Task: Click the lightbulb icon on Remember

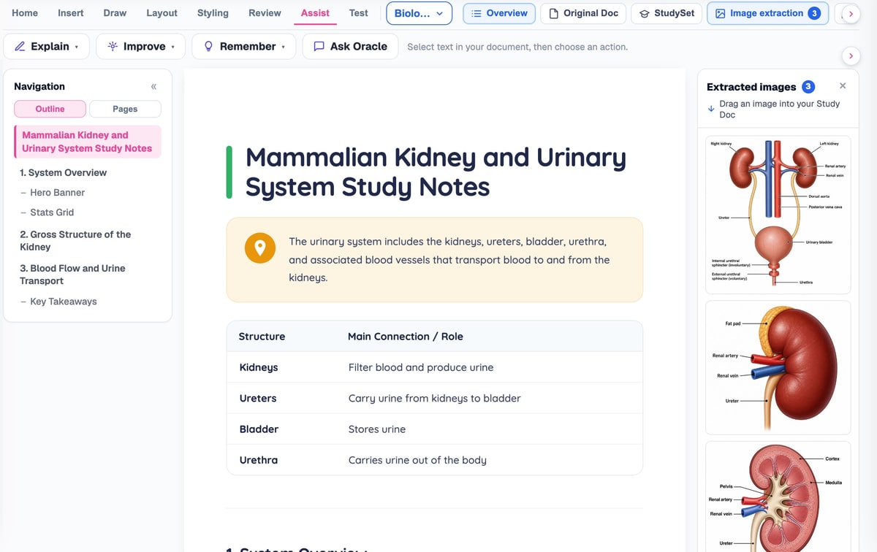Action: point(208,46)
